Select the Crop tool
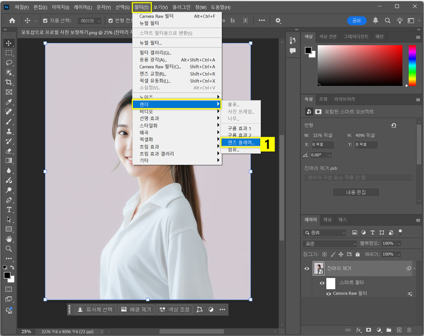The image size is (424, 336). pyautogui.click(x=9, y=82)
